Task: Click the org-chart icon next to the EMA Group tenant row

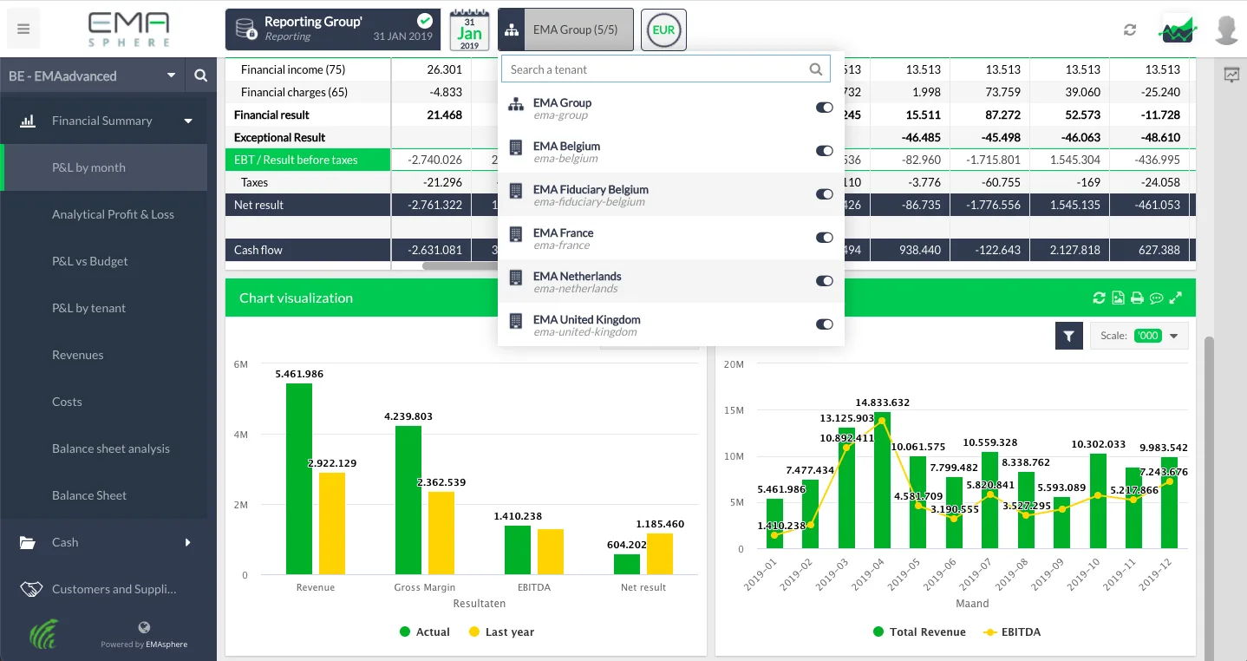Action: click(x=515, y=105)
